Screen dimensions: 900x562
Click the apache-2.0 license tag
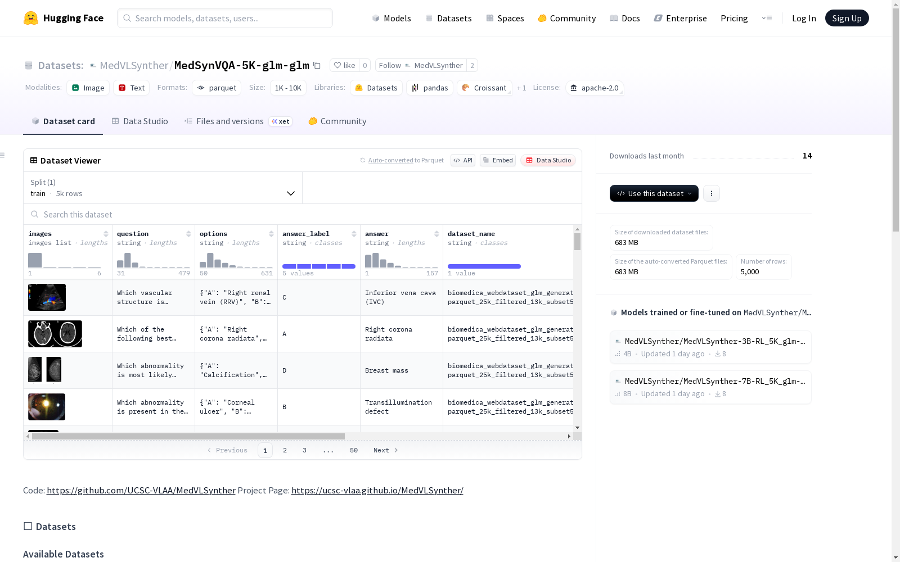tap(595, 88)
